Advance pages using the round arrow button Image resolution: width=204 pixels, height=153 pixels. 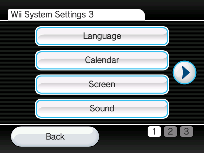[x=185, y=72]
